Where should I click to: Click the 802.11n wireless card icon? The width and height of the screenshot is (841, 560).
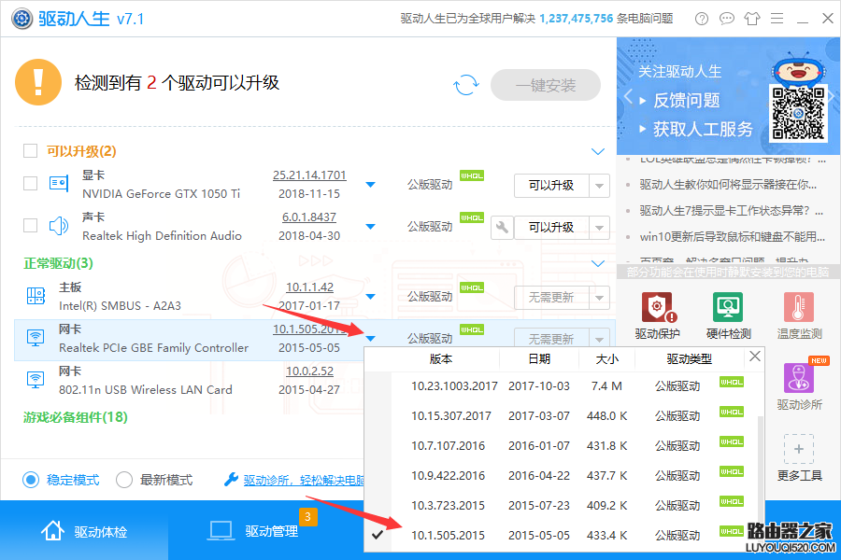[x=36, y=380]
